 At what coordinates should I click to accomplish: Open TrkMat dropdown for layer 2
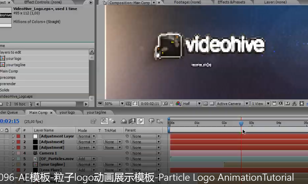[x=113, y=142]
